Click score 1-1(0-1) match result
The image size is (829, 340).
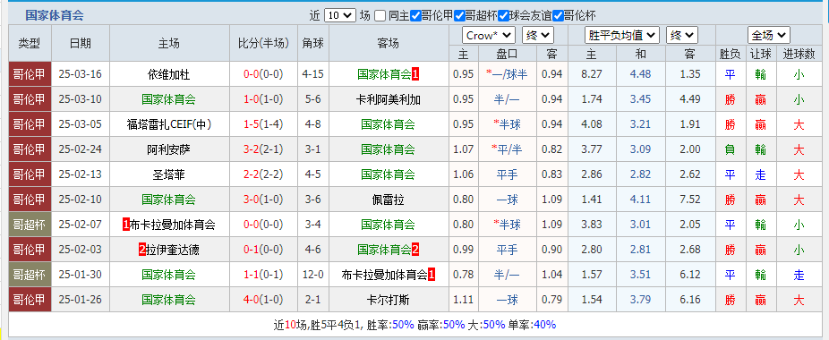coord(263,275)
